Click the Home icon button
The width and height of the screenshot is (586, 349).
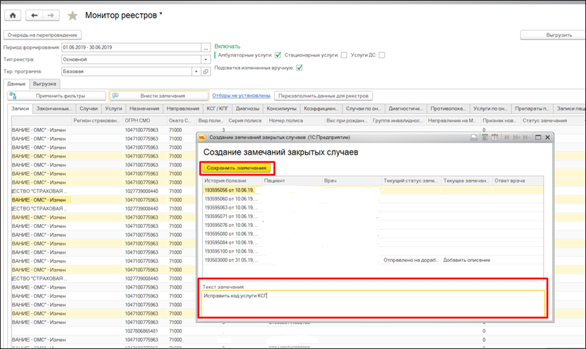[13, 14]
